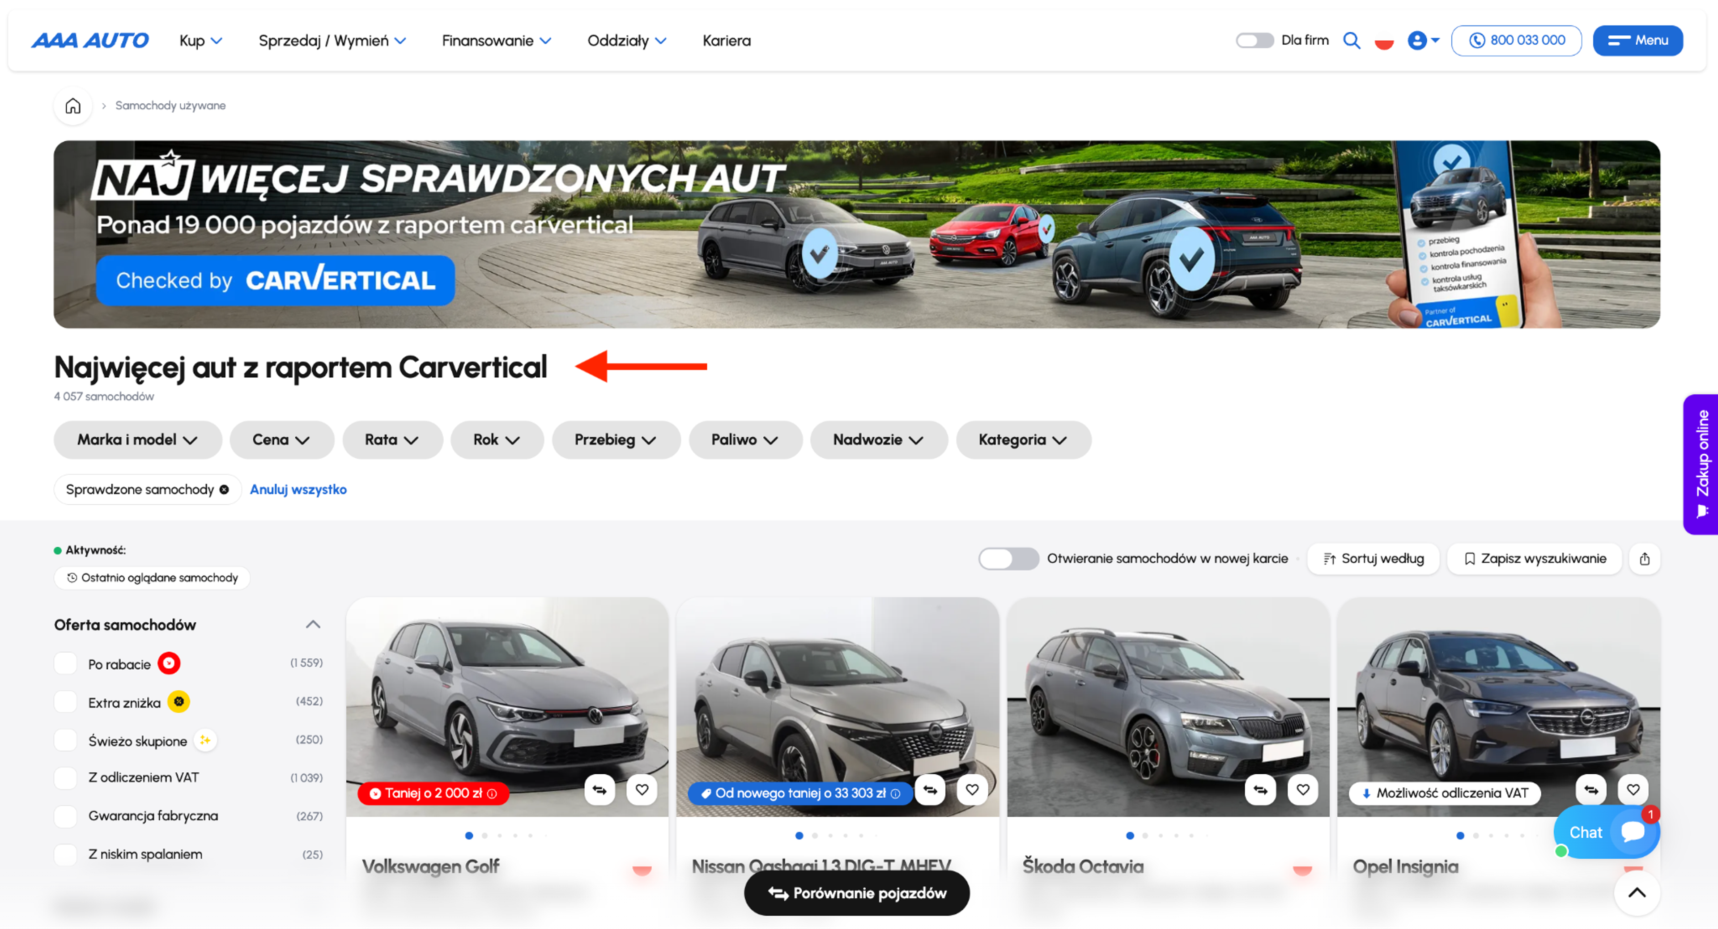Click the compare icon on Opel Insignia card
Viewport: 1718px width, 929px height.
click(x=1590, y=790)
